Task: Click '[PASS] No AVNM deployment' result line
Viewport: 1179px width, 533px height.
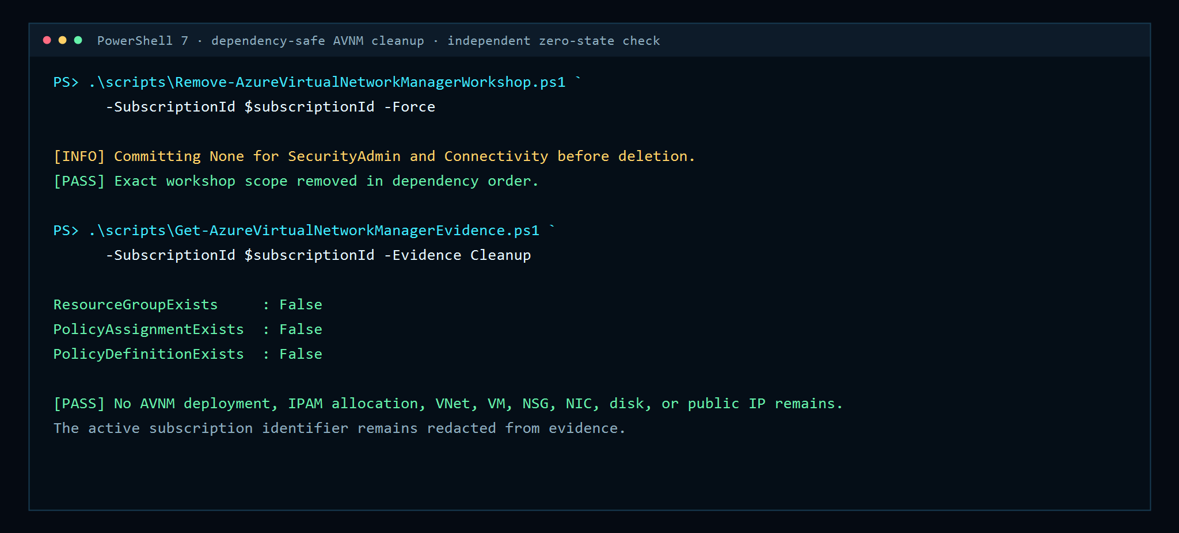Action: click(x=448, y=404)
